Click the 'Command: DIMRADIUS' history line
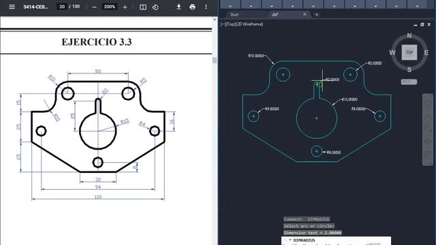 [307, 219]
